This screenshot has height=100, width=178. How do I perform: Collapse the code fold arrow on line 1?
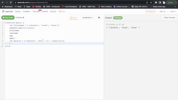tap(4, 23)
